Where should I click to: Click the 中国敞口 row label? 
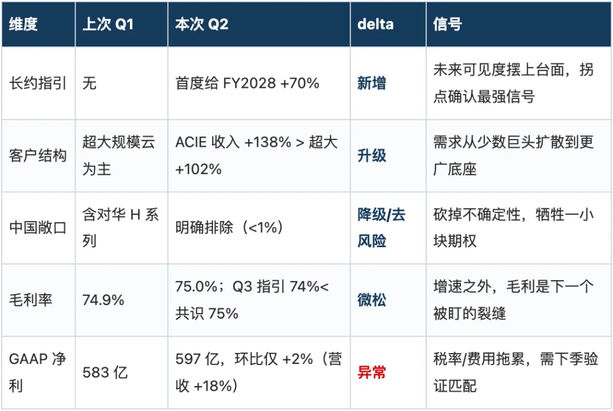[x=38, y=227]
